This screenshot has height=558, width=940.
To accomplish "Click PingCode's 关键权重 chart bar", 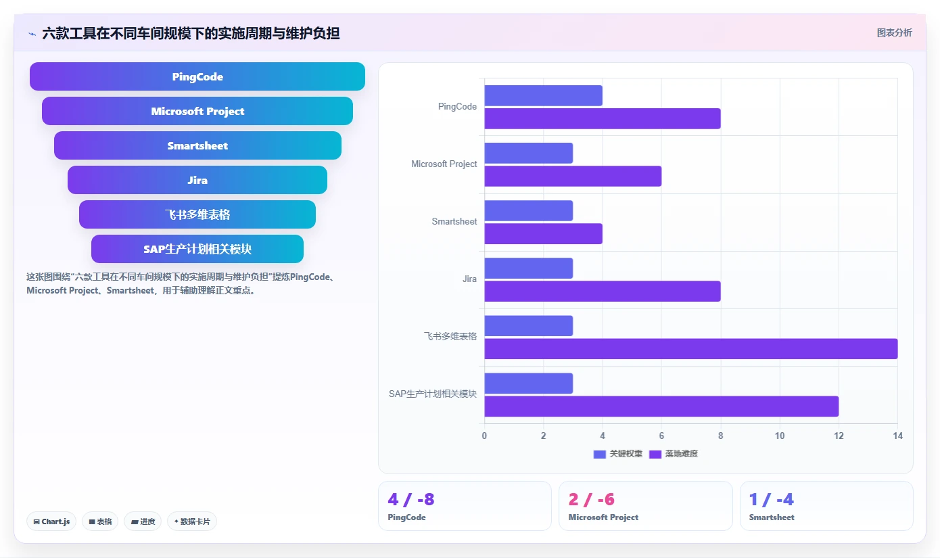I will pyautogui.click(x=544, y=95).
